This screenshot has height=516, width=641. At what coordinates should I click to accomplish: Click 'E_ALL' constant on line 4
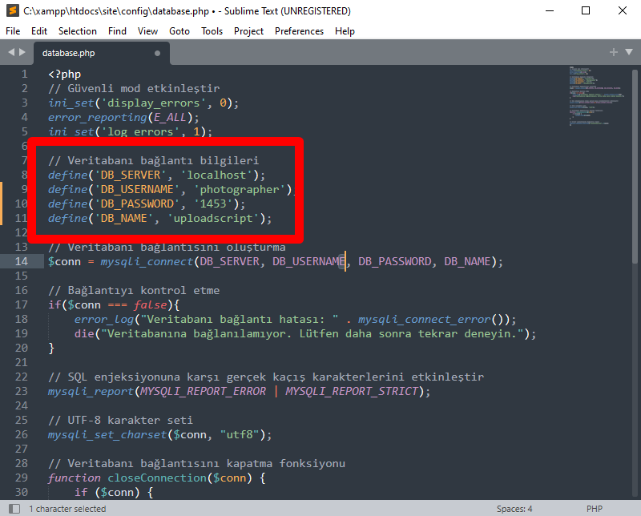(x=170, y=117)
